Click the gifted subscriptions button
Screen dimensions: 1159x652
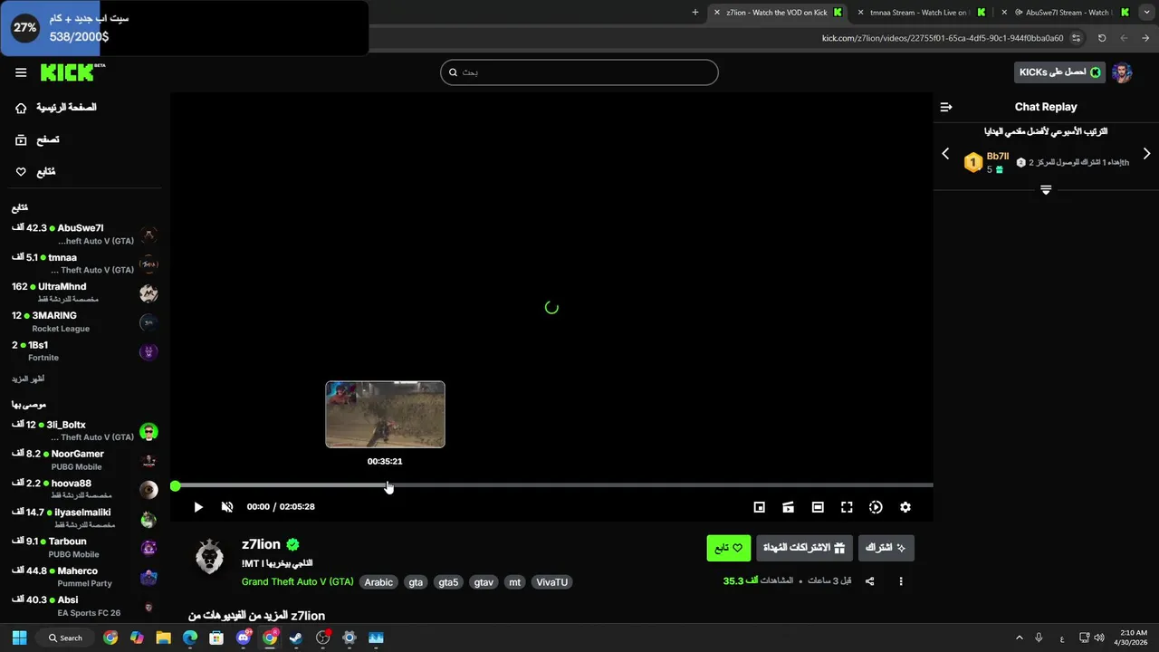pos(804,548)
